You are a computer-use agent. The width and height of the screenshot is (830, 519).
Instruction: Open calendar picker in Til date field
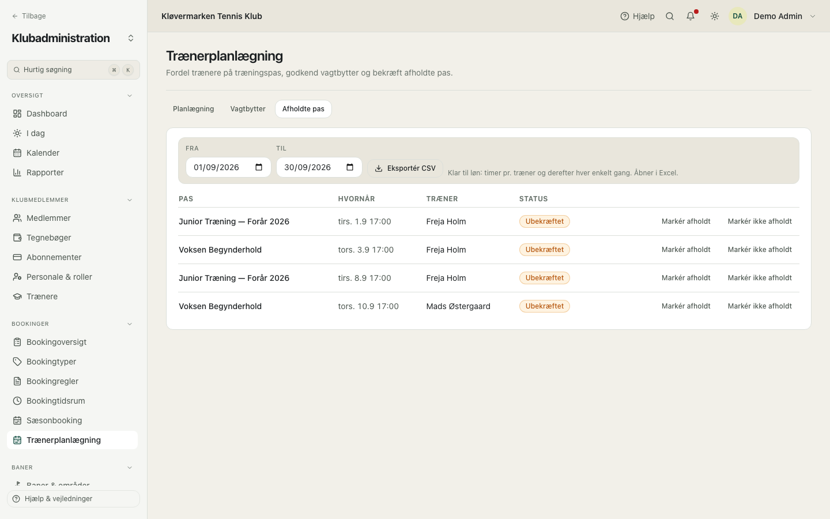click(x=350, y=167)
